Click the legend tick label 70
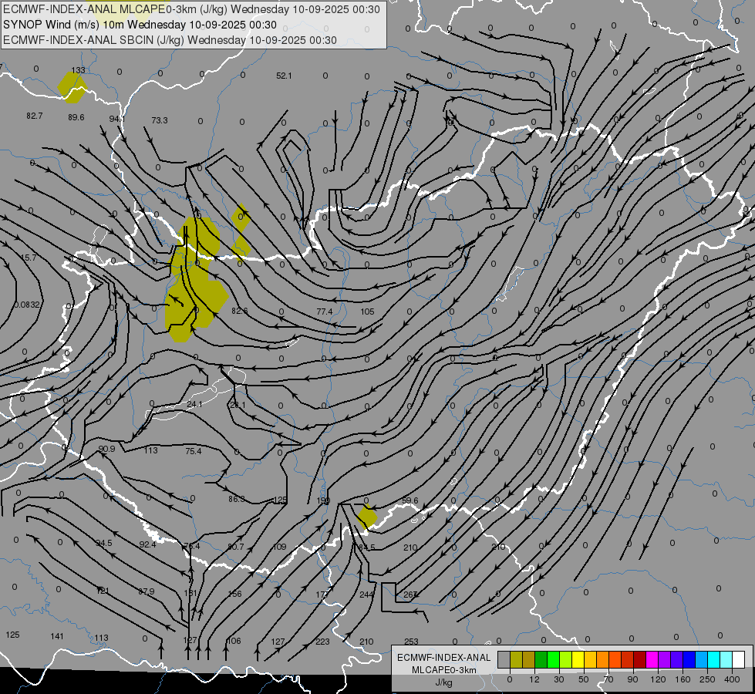The image size is (755, 694). pos(608,679)
